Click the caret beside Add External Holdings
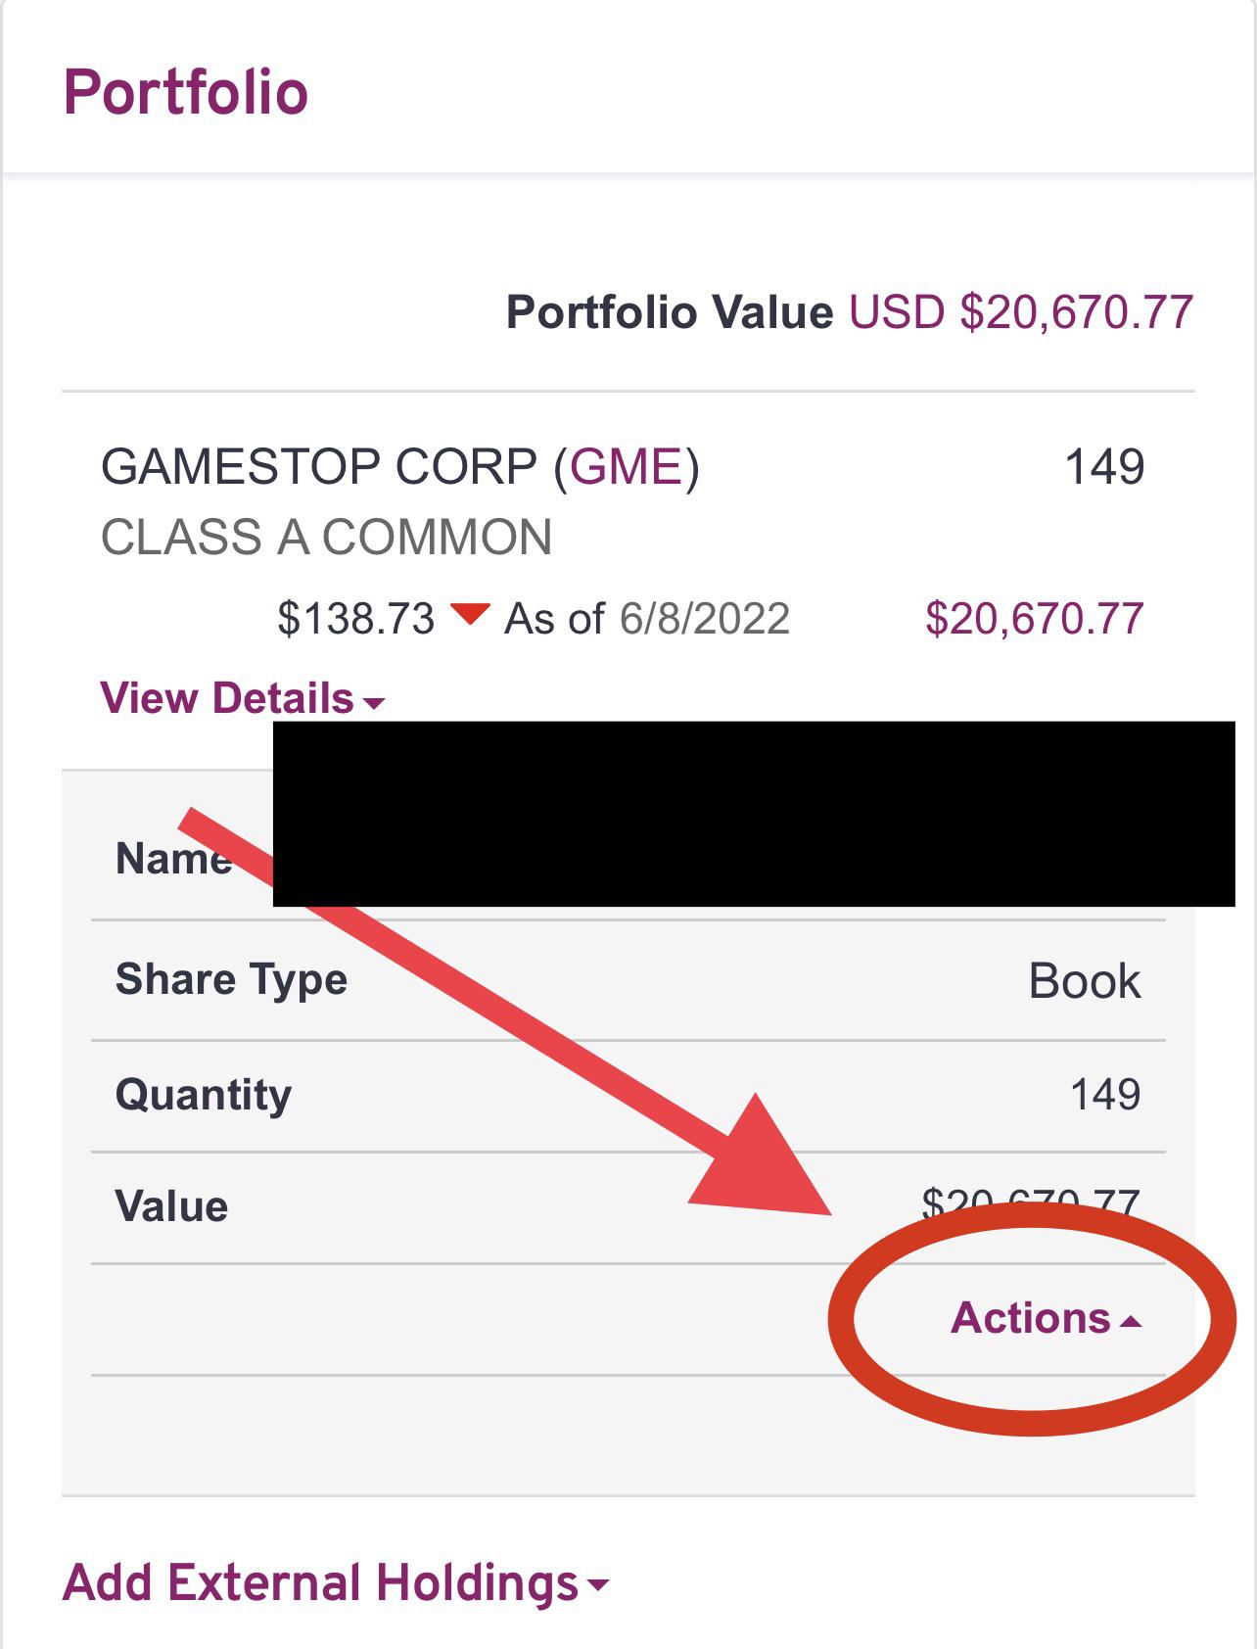This screenshot has width=1257, height=1649. coord(596,1584)
